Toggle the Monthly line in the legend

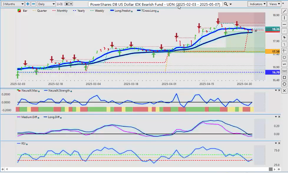coord(60,11)
